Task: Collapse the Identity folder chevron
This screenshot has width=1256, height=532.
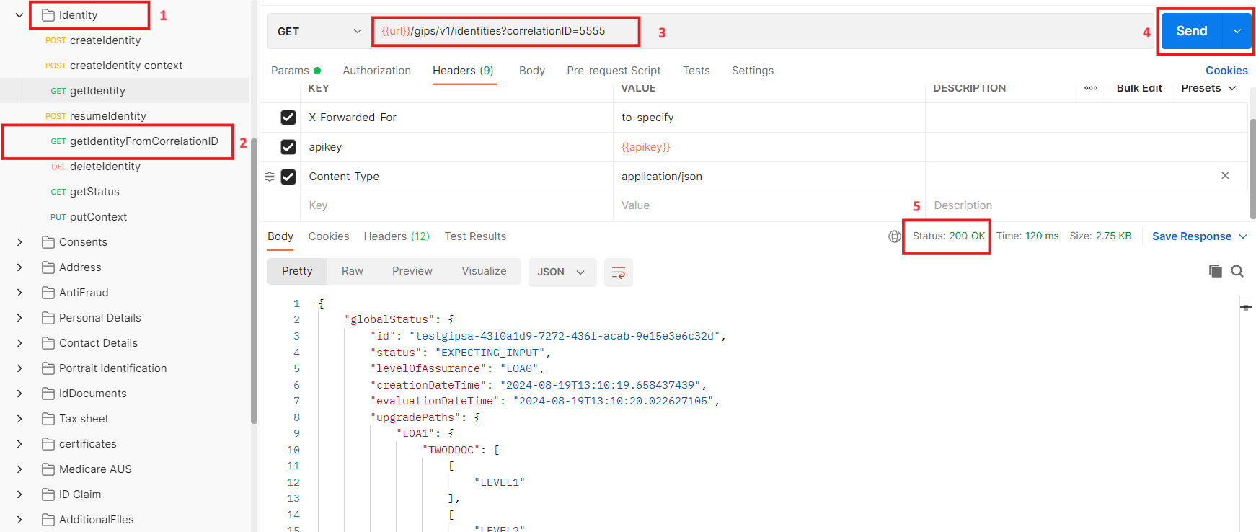Action: tap(19, 15)
